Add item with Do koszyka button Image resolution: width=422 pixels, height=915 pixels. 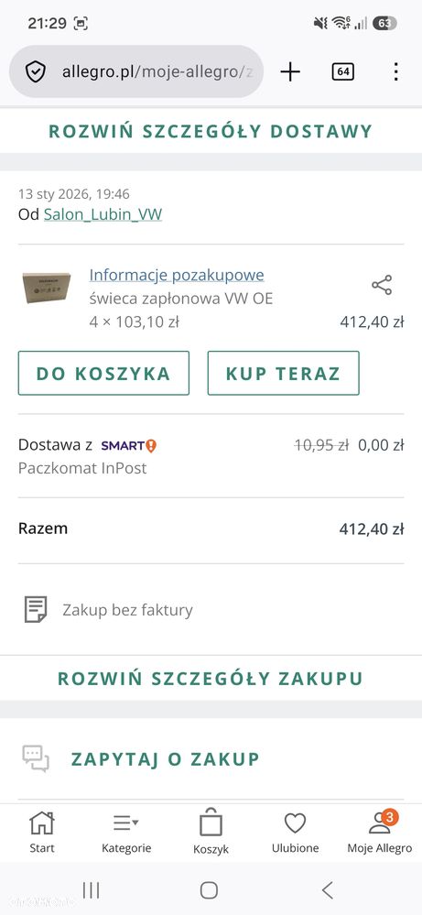tap(103, 373)
